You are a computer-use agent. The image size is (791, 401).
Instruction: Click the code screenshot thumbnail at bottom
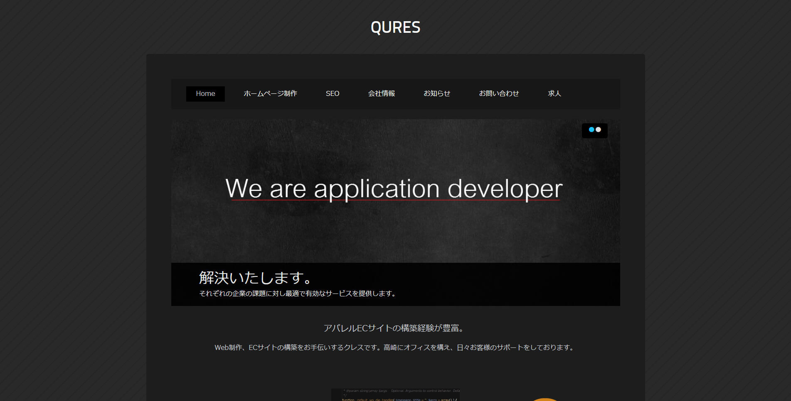pos(395,395)
